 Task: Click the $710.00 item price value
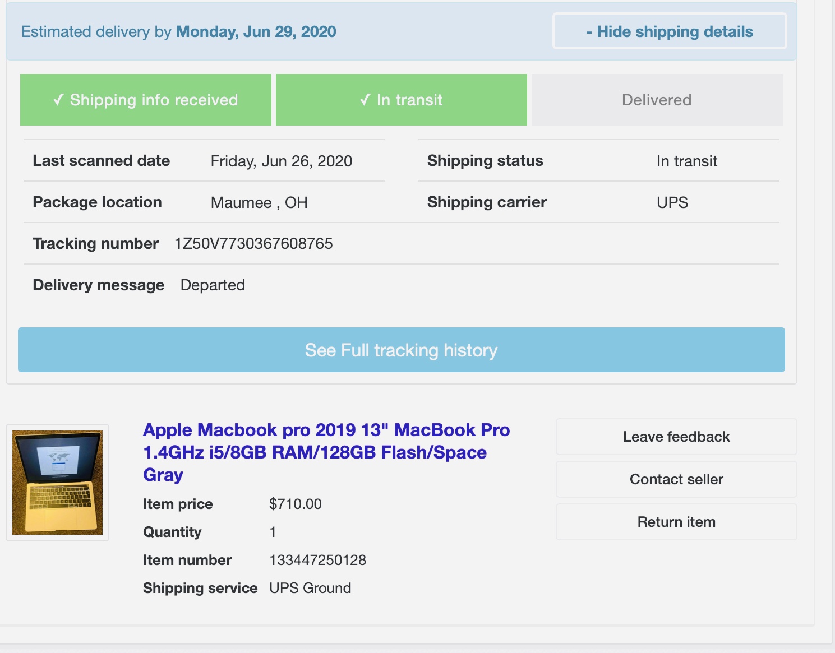click(295, 504)
